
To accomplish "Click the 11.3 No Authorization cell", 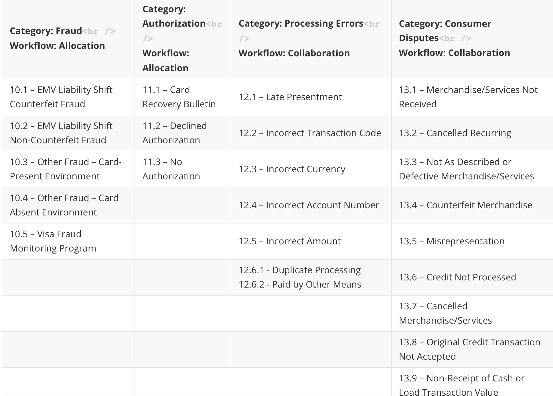I will tap(171, 169).
